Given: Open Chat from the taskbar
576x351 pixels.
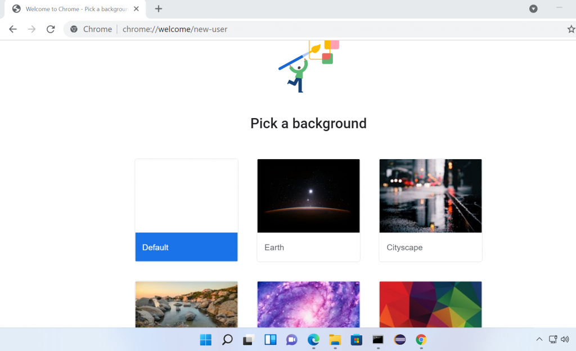Looking at the screenshot, I should coord(291,340).
